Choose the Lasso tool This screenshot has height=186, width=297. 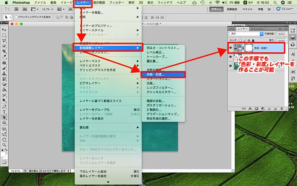point(4,40)
